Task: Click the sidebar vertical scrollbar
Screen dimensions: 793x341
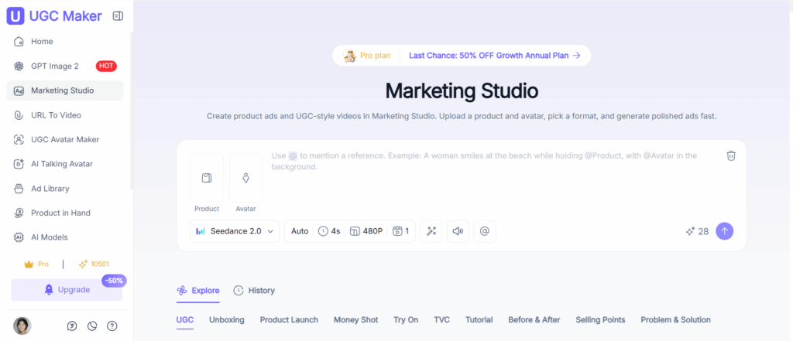Action: tap(132, 111)
